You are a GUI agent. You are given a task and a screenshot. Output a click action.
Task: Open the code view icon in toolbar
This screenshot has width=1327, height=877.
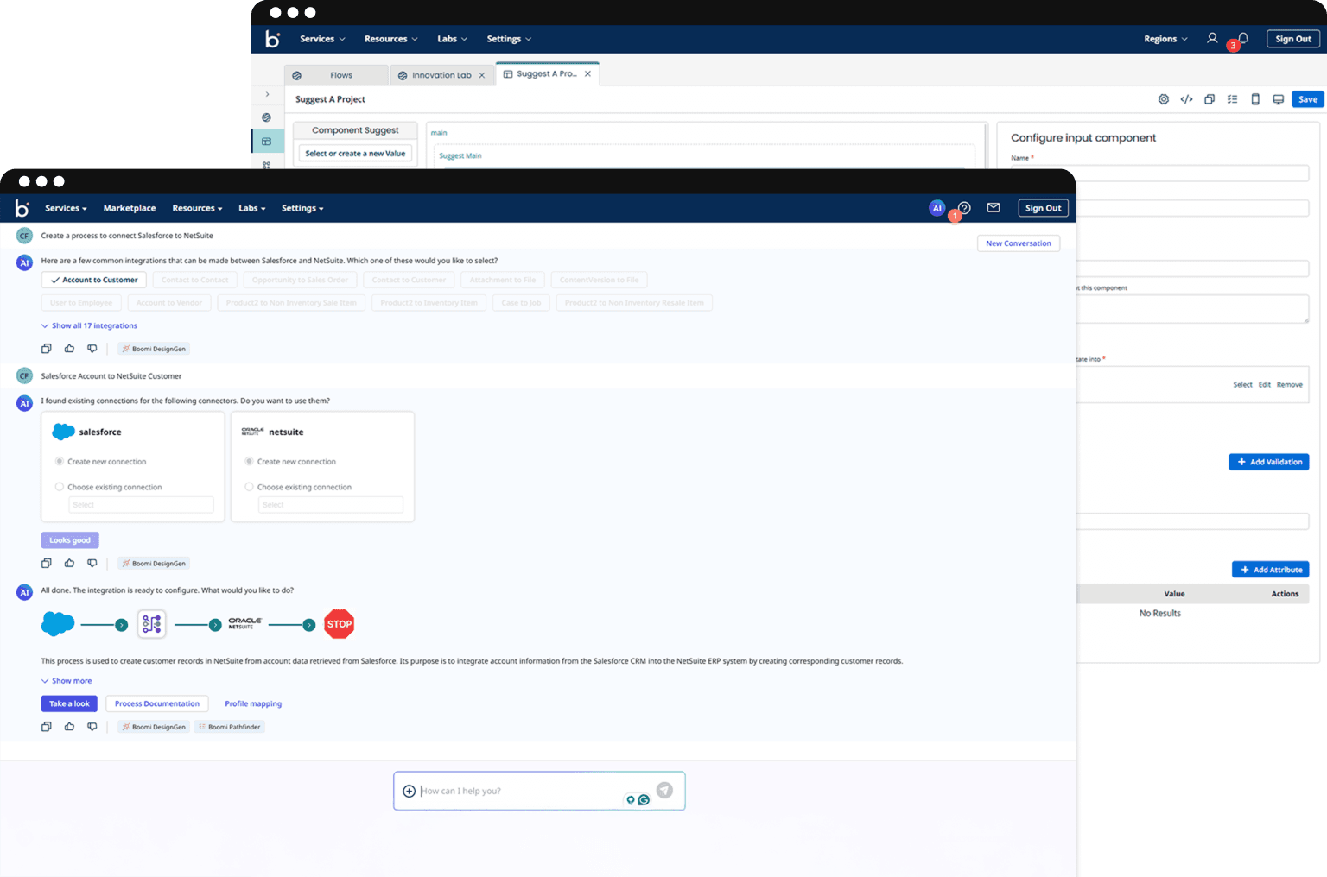(1186, 99)
